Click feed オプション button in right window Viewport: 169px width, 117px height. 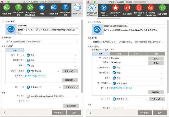[157, 99]
